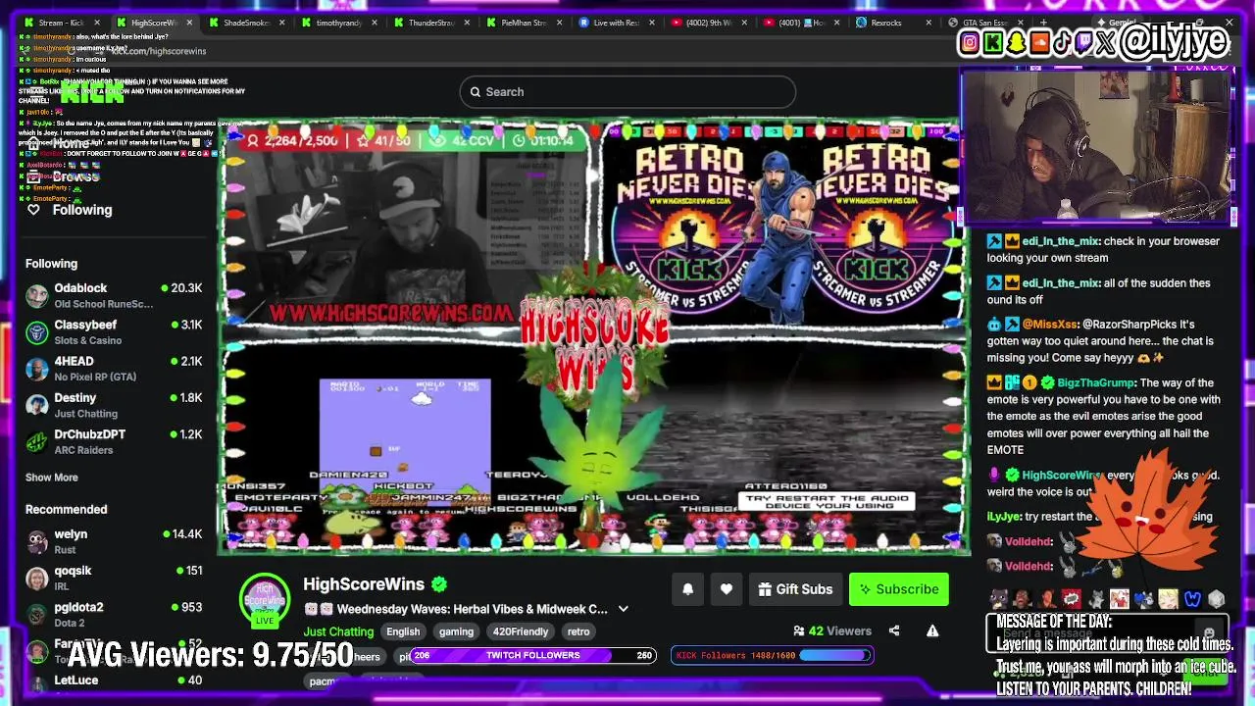Image resolution: width=1255 pixels, height=706 pixels.
Task: Click the streamer webcam overlay thumbnail
Action: [x=1098, y=147]
